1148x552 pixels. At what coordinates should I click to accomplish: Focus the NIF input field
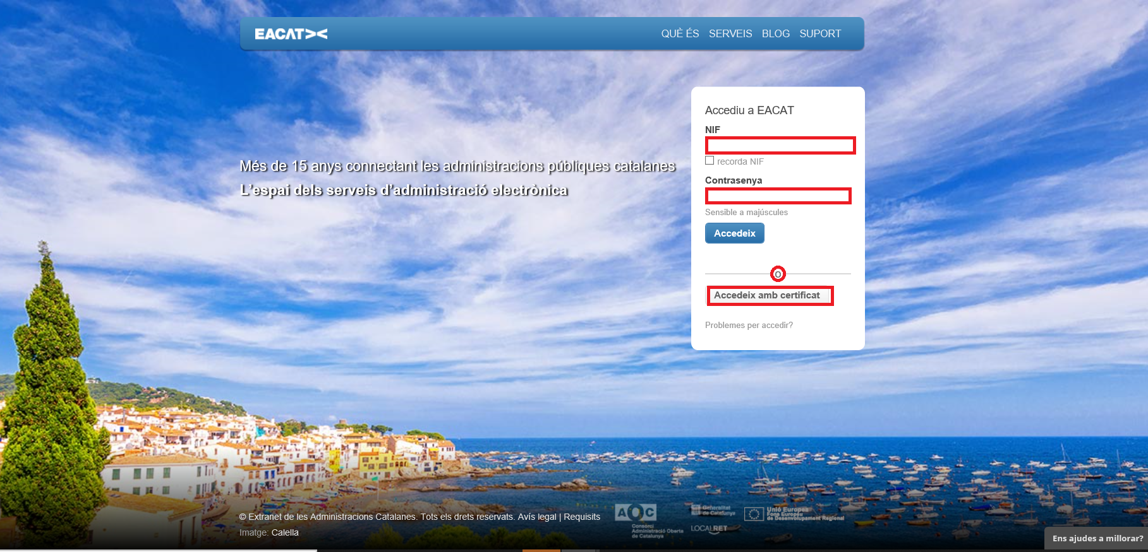coord(780,146)
